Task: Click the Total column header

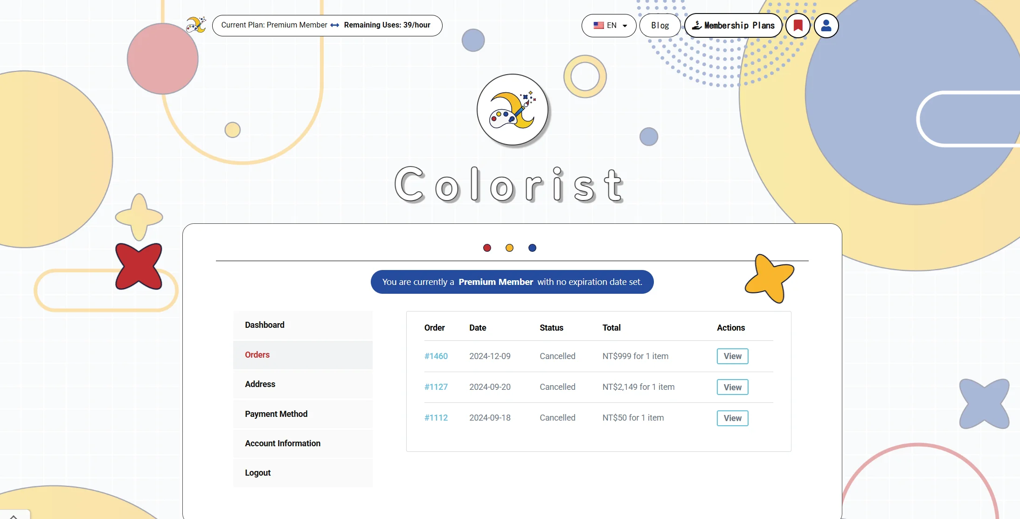Action: 611,328
